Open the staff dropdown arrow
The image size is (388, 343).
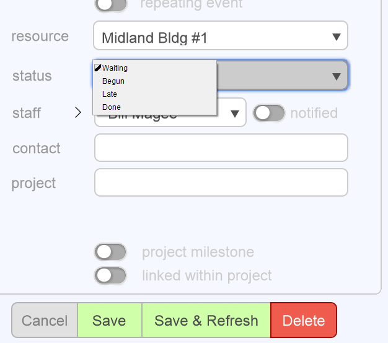[235, 113]
